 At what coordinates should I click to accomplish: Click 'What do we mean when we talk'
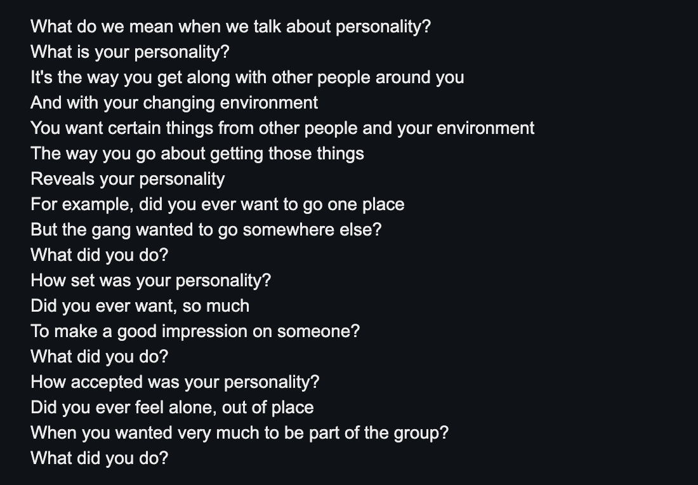point(156,27)
